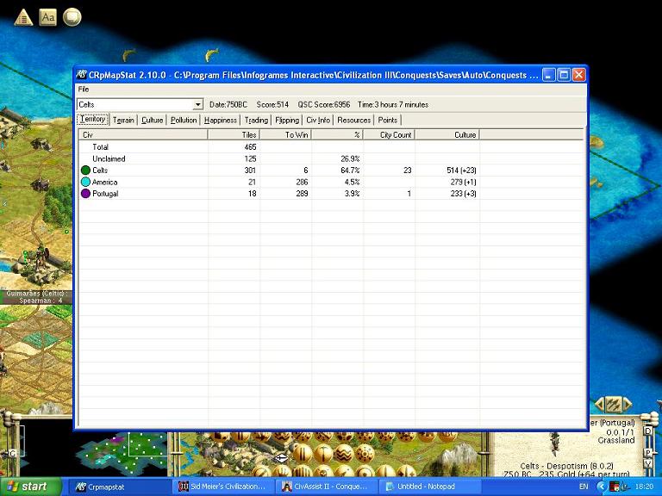
Task: Click the right gold arrow above info box
Action: point(628,405)
